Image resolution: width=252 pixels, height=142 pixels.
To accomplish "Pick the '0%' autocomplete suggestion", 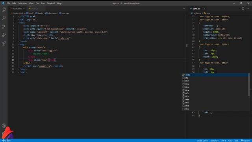I will (x=215, y=78).
